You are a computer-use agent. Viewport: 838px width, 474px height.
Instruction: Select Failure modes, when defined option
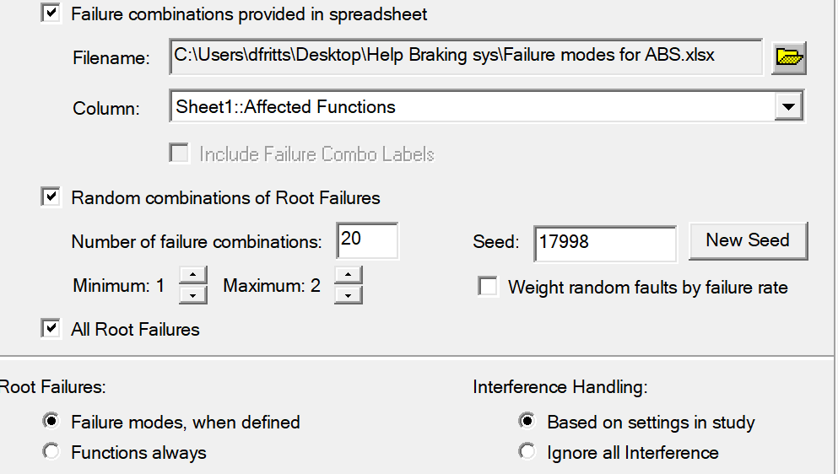click(51, 421)
